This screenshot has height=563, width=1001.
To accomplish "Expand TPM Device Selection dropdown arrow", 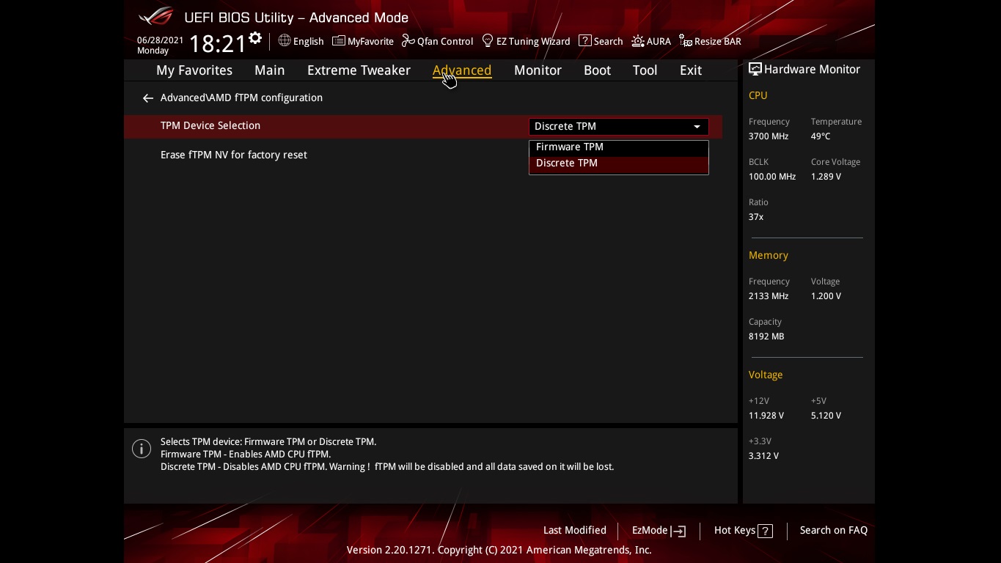I will point(697,127).
